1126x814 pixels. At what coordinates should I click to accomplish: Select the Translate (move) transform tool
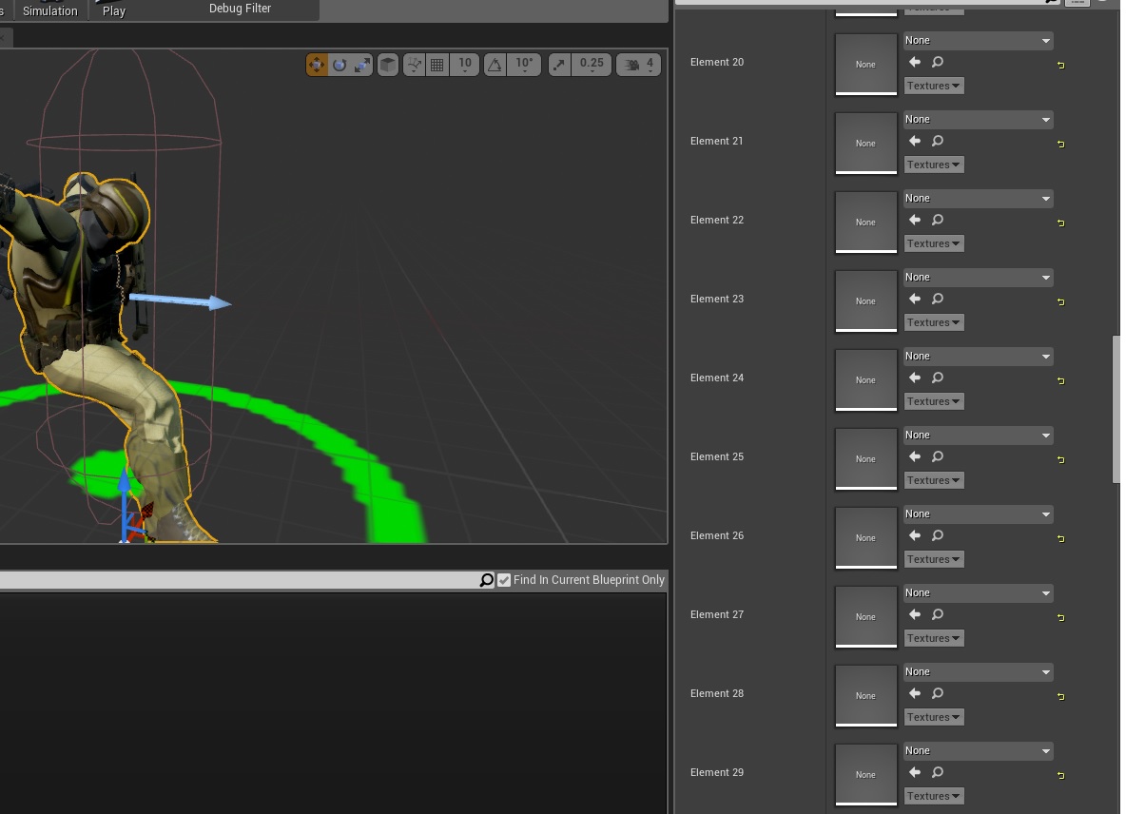(x=317, y=65)
